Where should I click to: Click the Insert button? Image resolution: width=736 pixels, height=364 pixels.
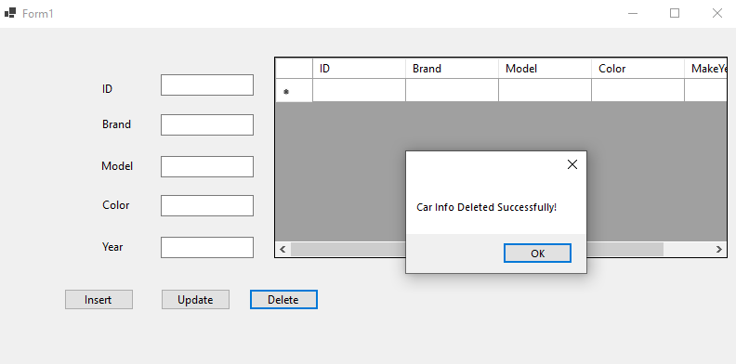tap(99, 300)
